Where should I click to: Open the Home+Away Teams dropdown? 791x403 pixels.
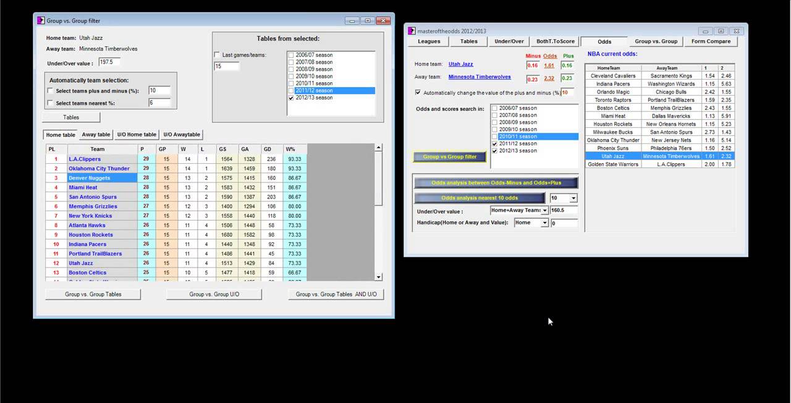pos(545,211)
